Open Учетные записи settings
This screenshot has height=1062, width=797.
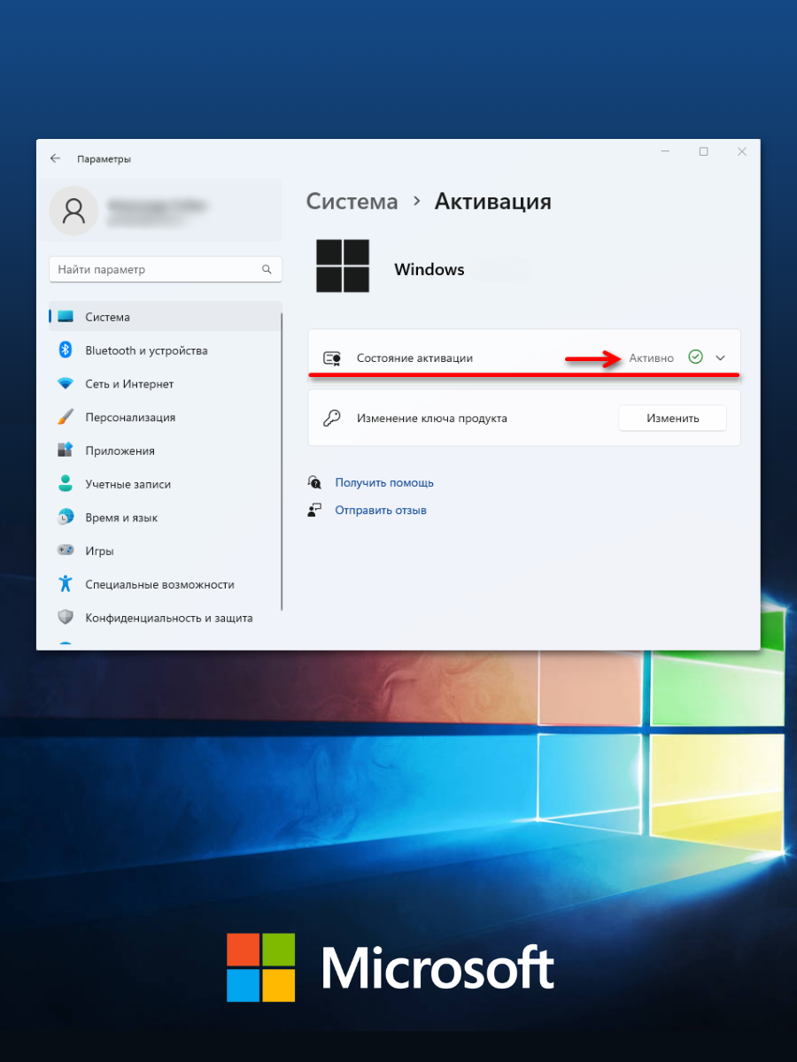click(165, 484)
